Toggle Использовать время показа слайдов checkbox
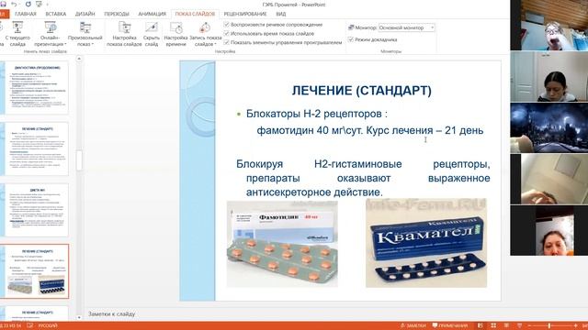The height and width of the screenshot is (330, 588). [226, 33]
